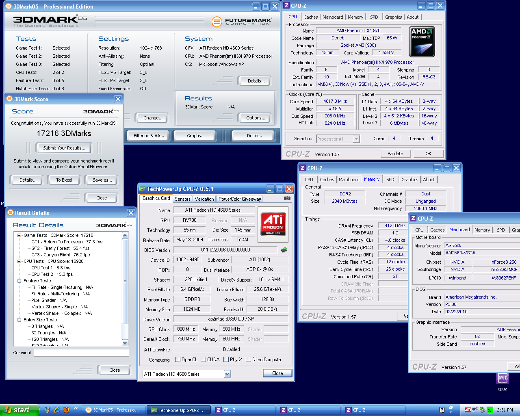Collapse the Batch Size Tests tree node
The width and height of the screenshot is (520, 416).
point(19,320)
